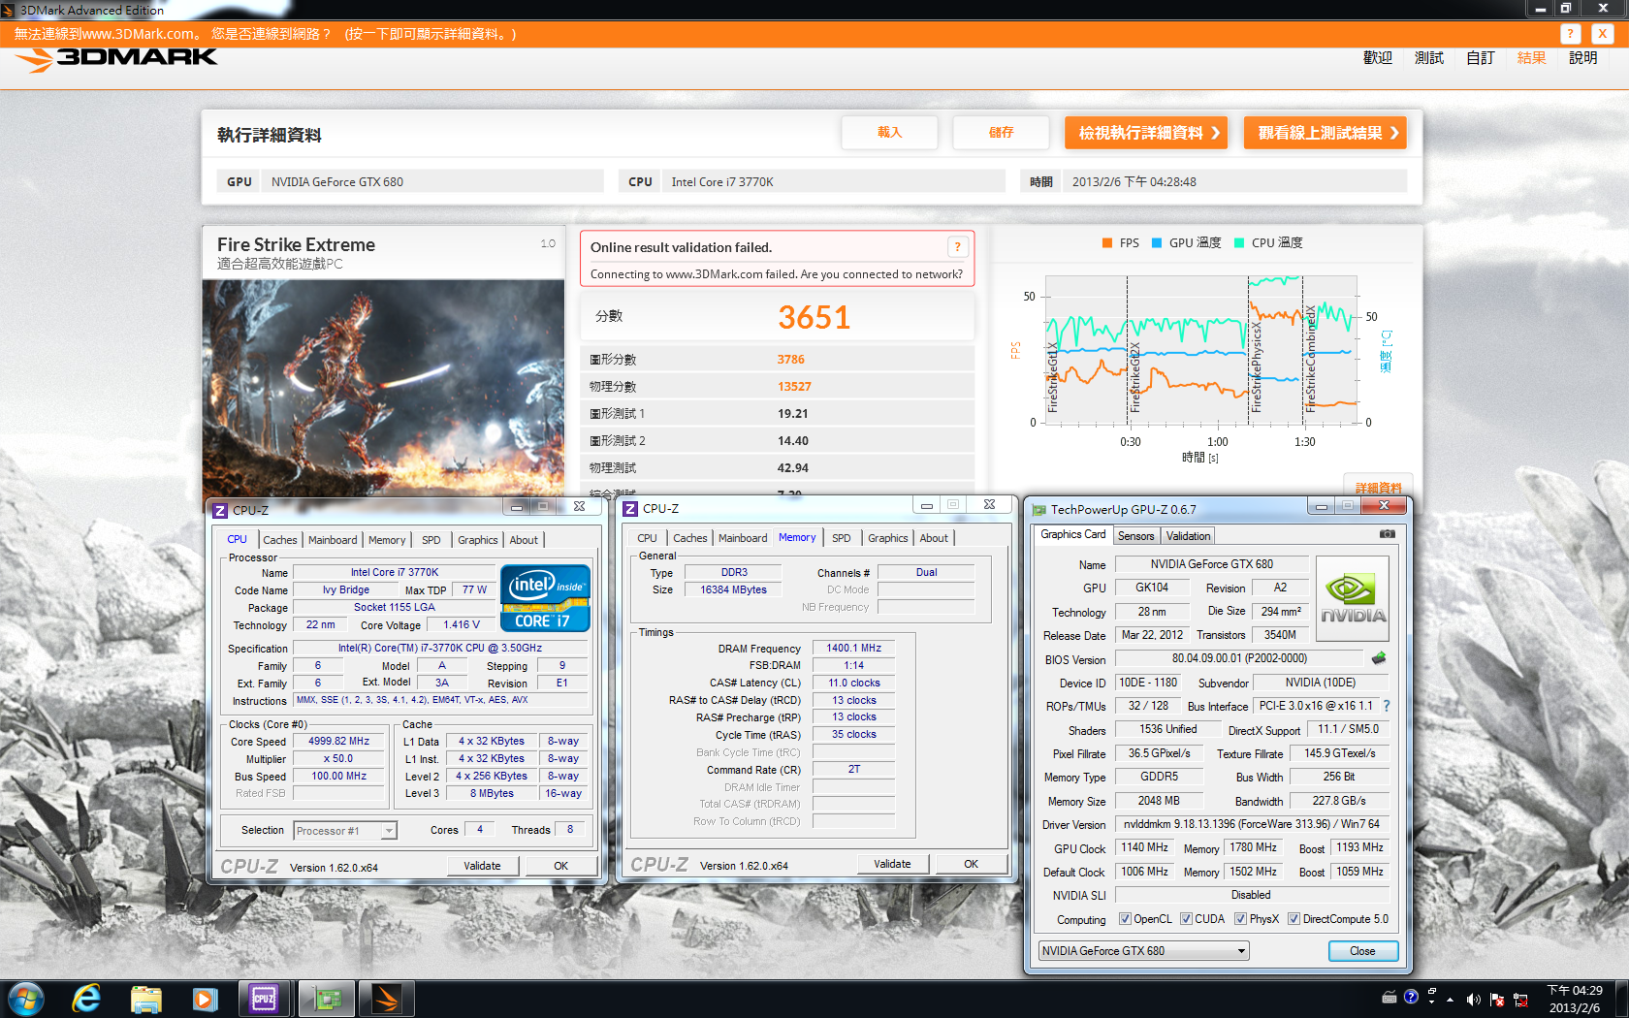Click the on-screen keyboard icon in the tray
Screen dimensions: 1629x1018
[x=1389, y=997]
